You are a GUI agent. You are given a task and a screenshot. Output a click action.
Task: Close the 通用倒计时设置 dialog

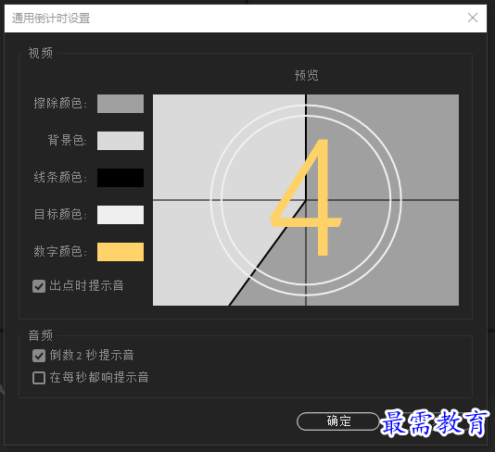point(473,18)
